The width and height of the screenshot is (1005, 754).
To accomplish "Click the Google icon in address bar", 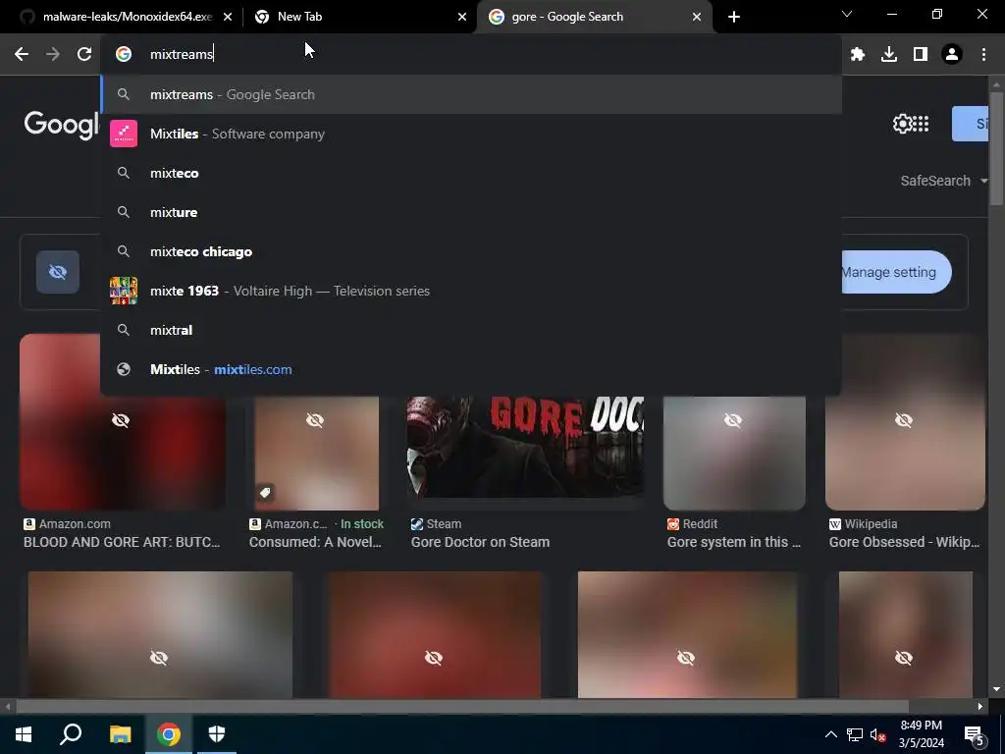I will coord(124,55).
